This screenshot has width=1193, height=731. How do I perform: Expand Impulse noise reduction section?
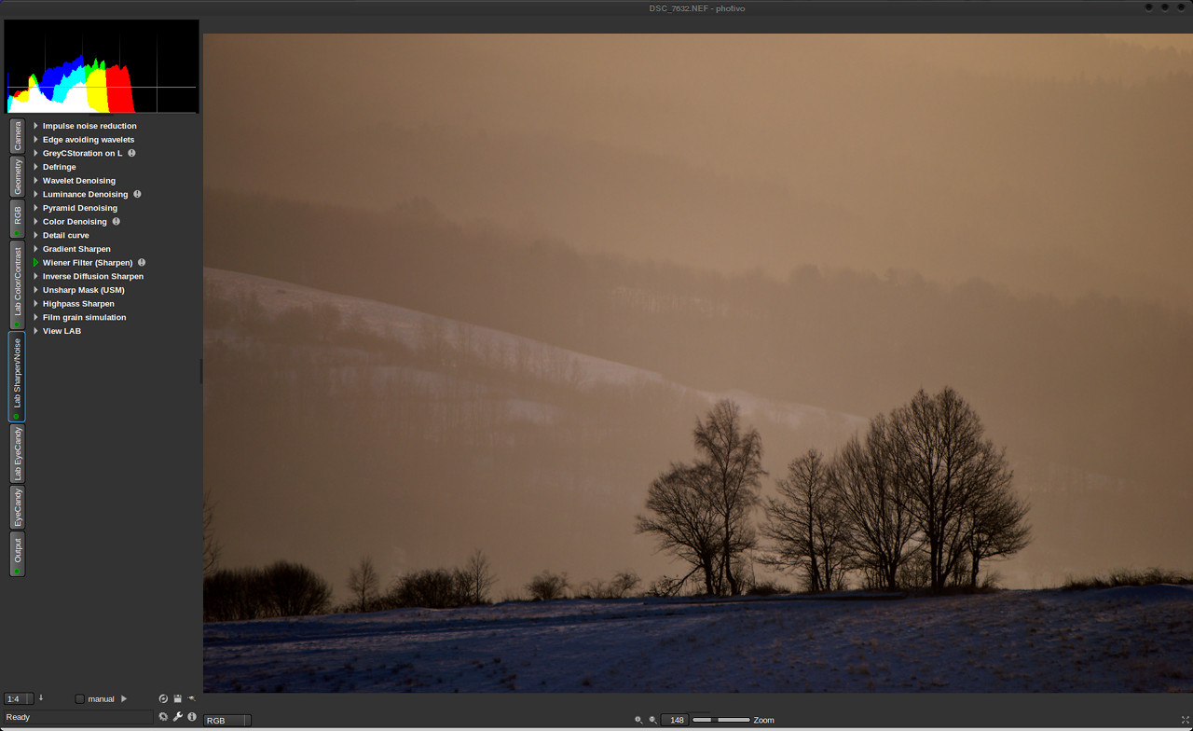(x=36, y=126)
